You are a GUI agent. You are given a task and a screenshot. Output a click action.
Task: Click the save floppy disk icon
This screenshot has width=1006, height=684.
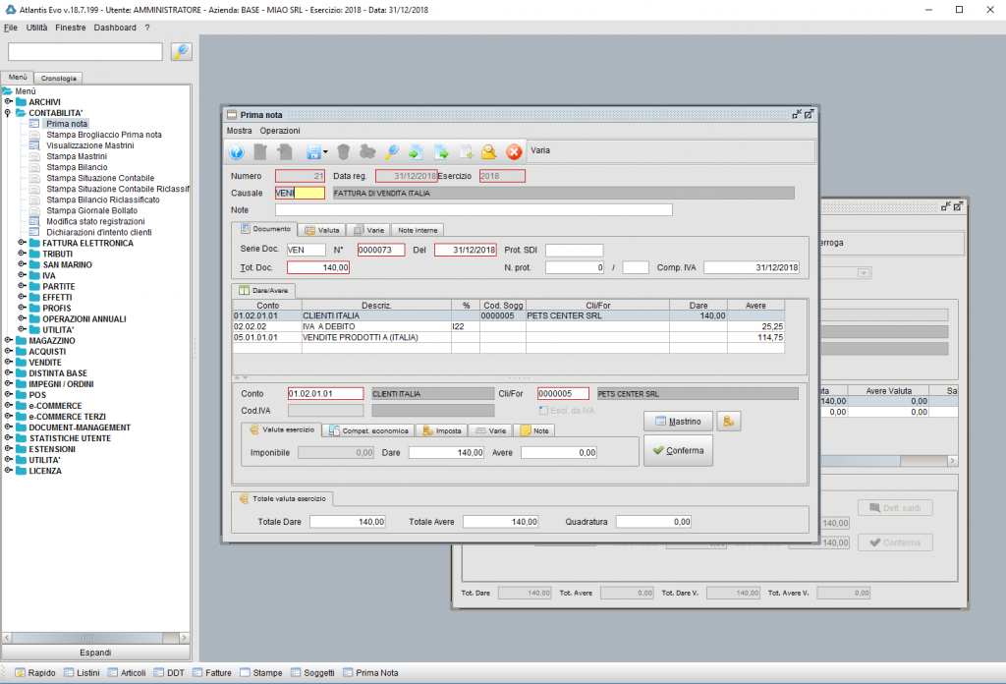click(x=313, y=151)
